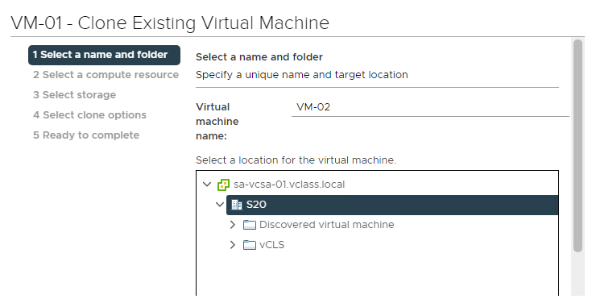Select the sa-vcsa-01.vclass.local tree label
This screenshot has width=592, height=303.
click(289, 185)
